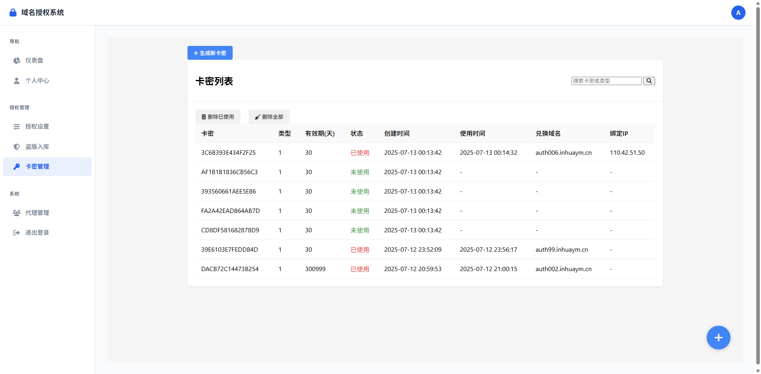The width and height of the screenshot is (761, 374).
Task: Click the 创建时间 column header
Action: 397,133
